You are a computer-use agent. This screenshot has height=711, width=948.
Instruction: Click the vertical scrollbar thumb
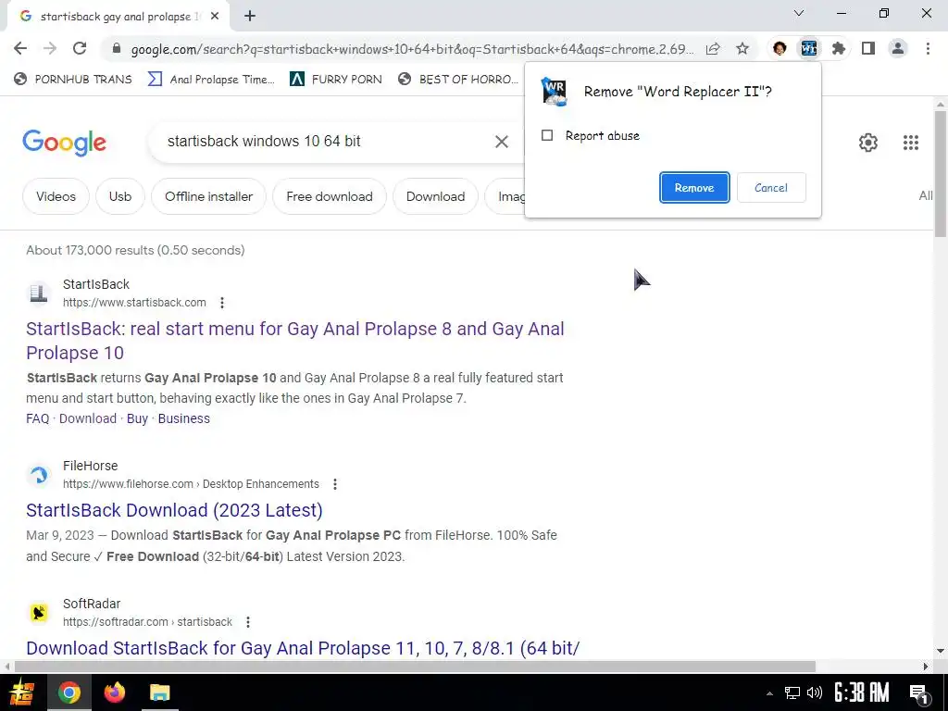941,173
